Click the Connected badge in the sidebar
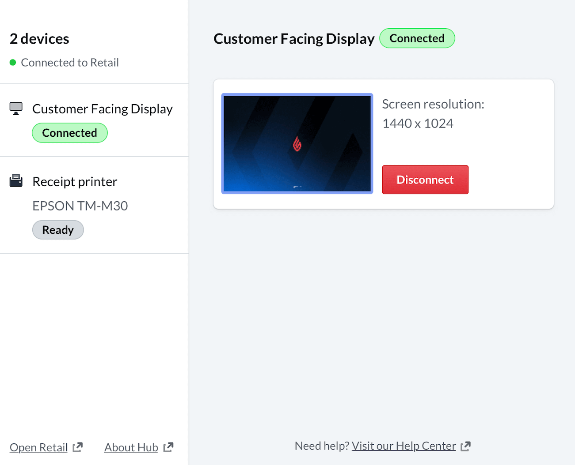The image size is (575, 465). (69, 133)
